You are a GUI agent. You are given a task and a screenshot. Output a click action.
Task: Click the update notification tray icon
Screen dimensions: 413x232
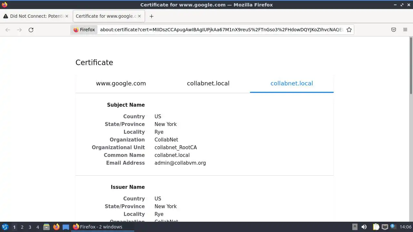pyautogui.click(x=393, y=227)
